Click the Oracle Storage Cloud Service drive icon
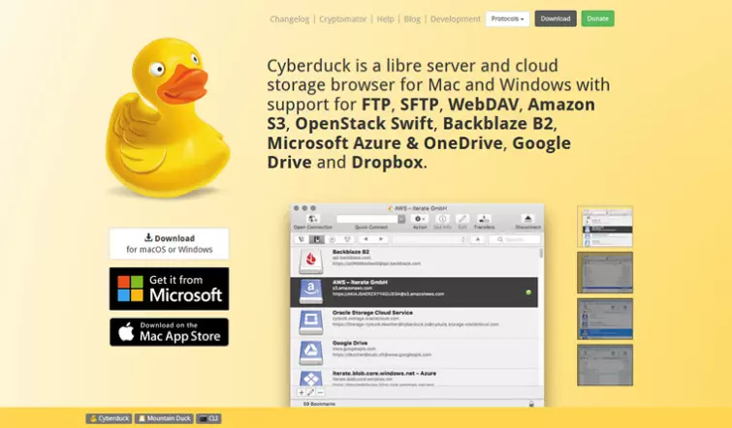Viewport: 732px width, 428px height. coord(311,322)
